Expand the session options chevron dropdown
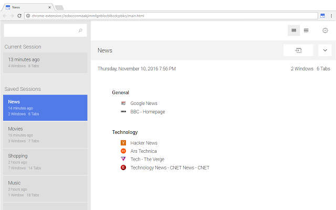 click(324, 50)
